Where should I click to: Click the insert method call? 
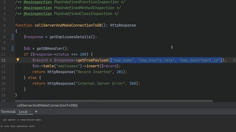(x=93, y=66)
